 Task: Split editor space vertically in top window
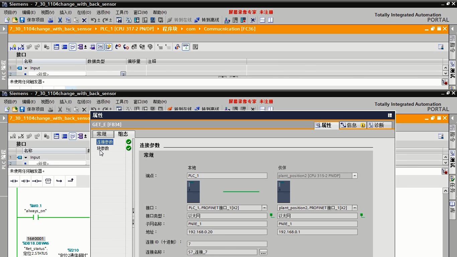click(271, 20)
